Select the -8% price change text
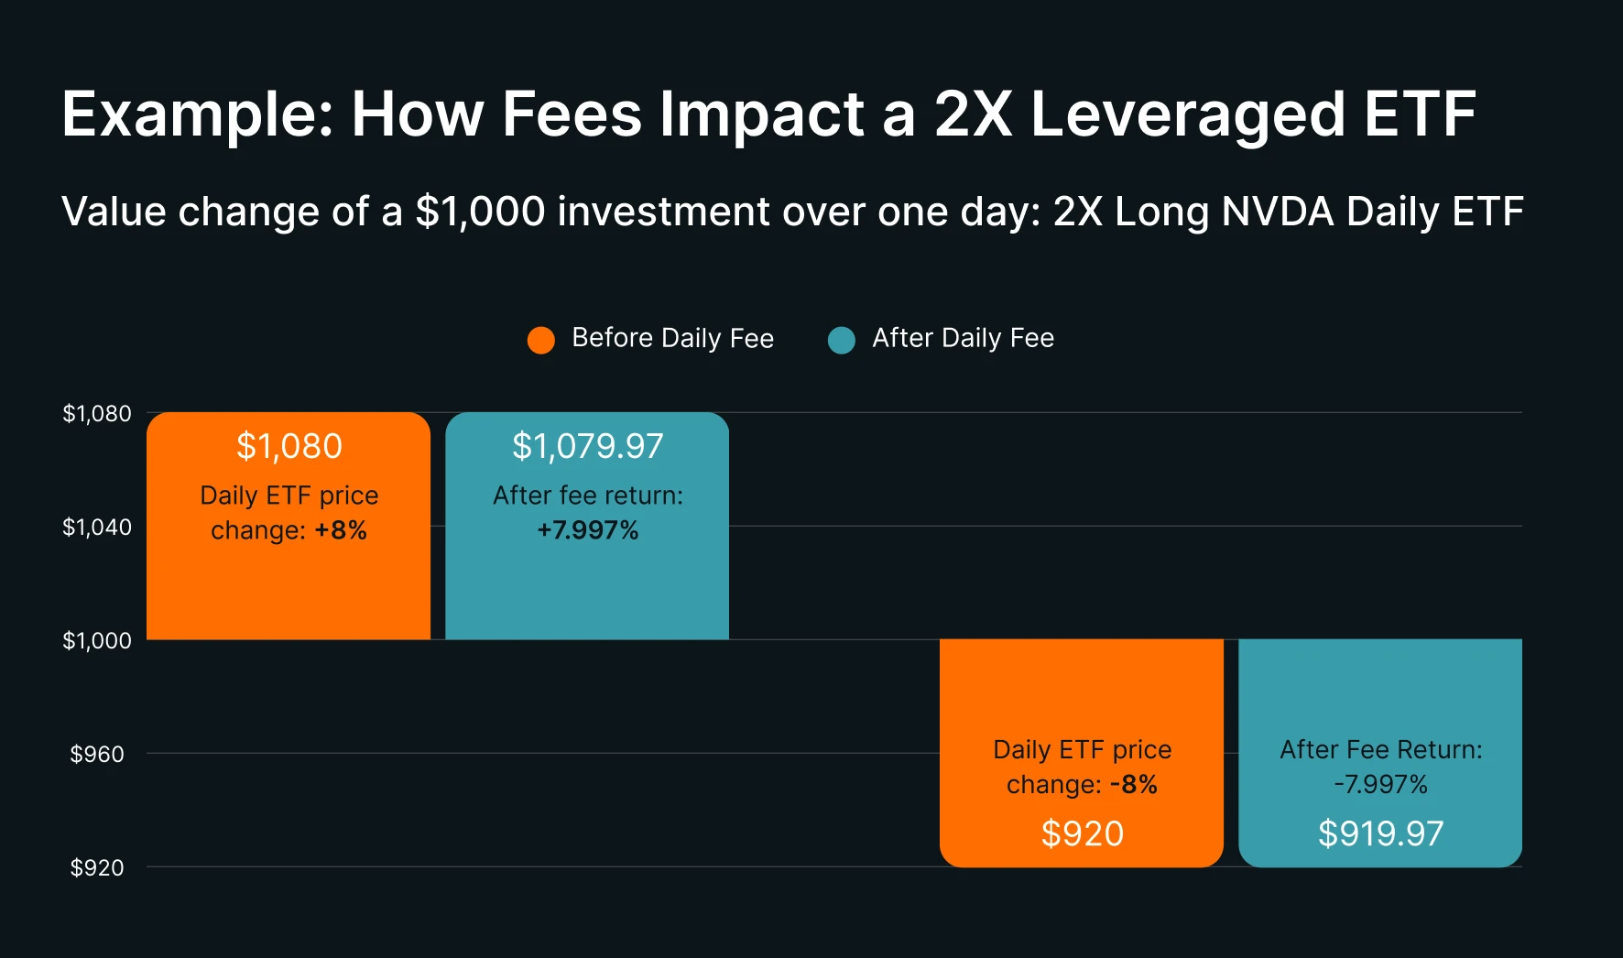Screen dimensions: 1623x958 tap(1133, 785)
